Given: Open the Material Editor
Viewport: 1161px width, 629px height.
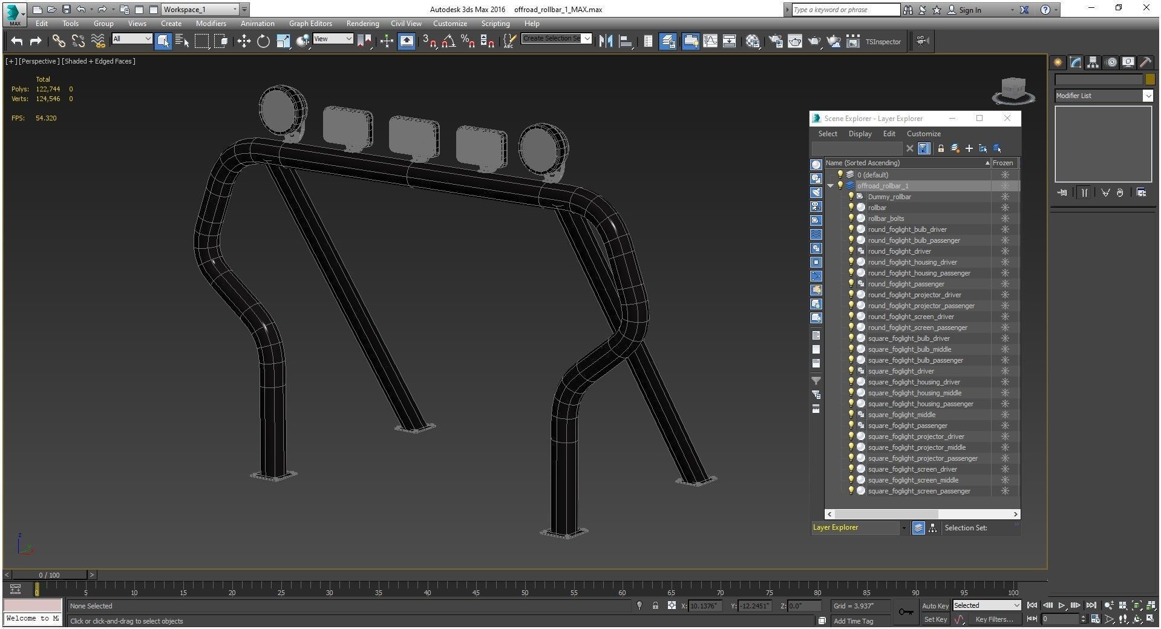Looking at the screenshot, I should pyautogui.click(x=753, y=41).
